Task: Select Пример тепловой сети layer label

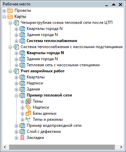Action: (x=49, y=95)
